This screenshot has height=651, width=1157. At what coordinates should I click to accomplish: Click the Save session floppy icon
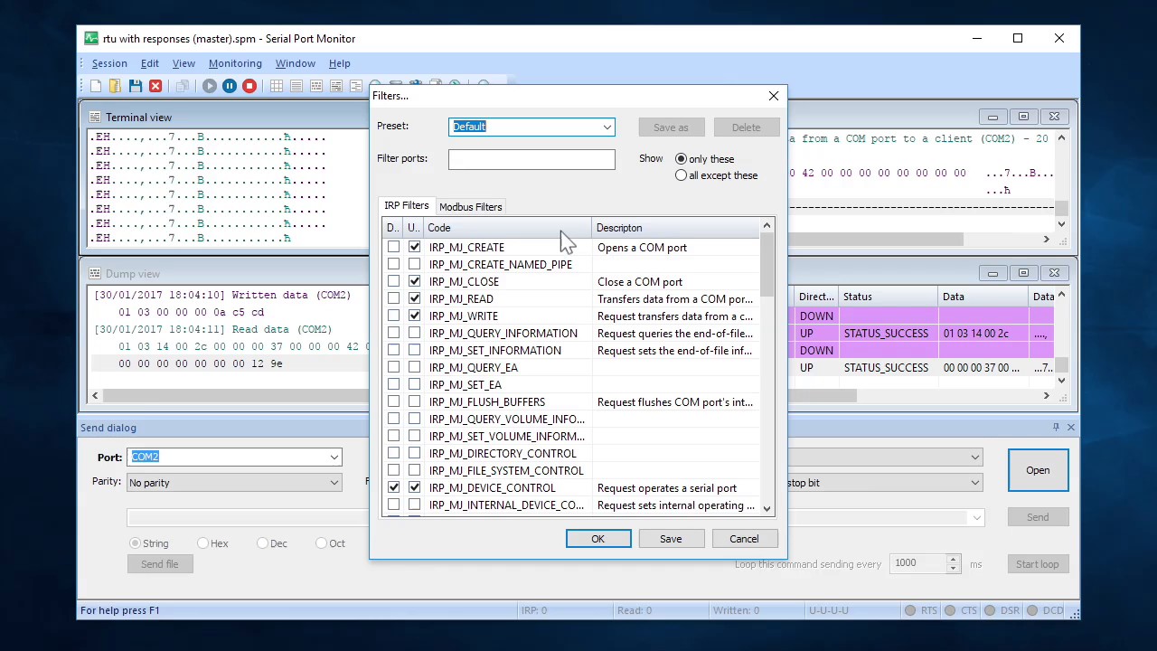[136, 86]
